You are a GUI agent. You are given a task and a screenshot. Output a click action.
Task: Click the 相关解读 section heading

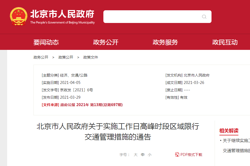(229, 131)
